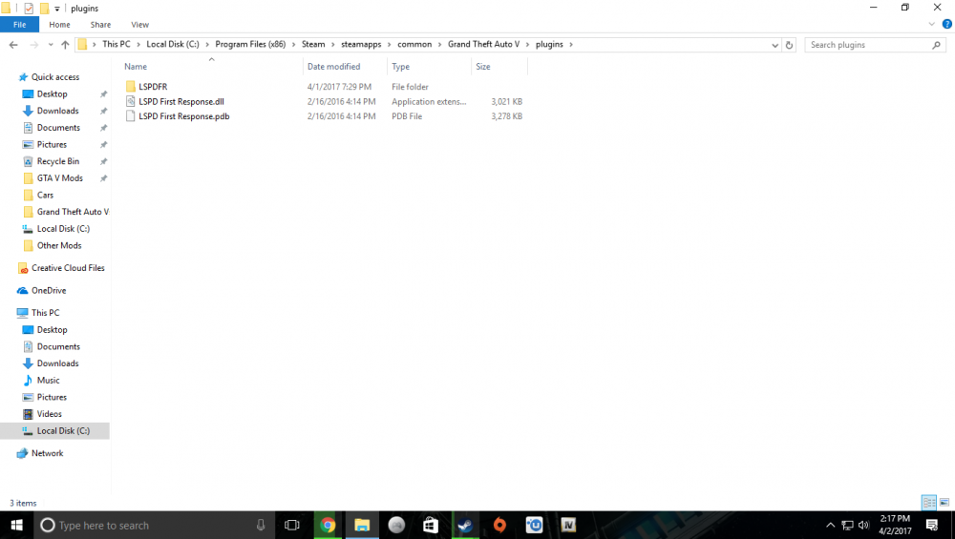Open Explorer Help question mark

947,25
